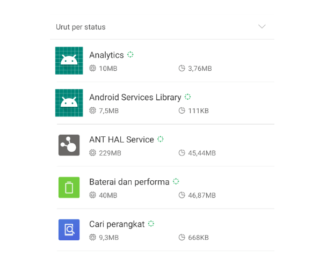Click running indicator beside ANT HAL Service
Image resolution: width=327 pixels, height=280 pixels.
(161, 139)
